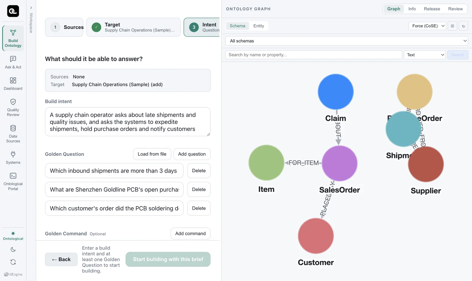Select the Entity view toggle

pos(258,26)
